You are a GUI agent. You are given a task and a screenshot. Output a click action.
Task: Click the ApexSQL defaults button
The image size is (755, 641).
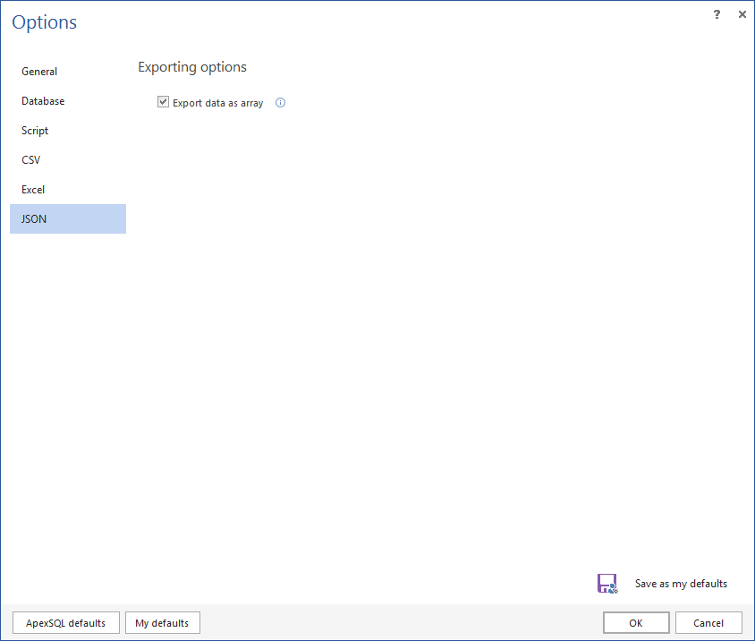click(65, 622)
